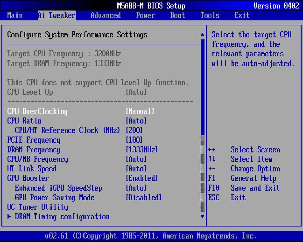Select the HT Link Speed setting

(32, 169)
